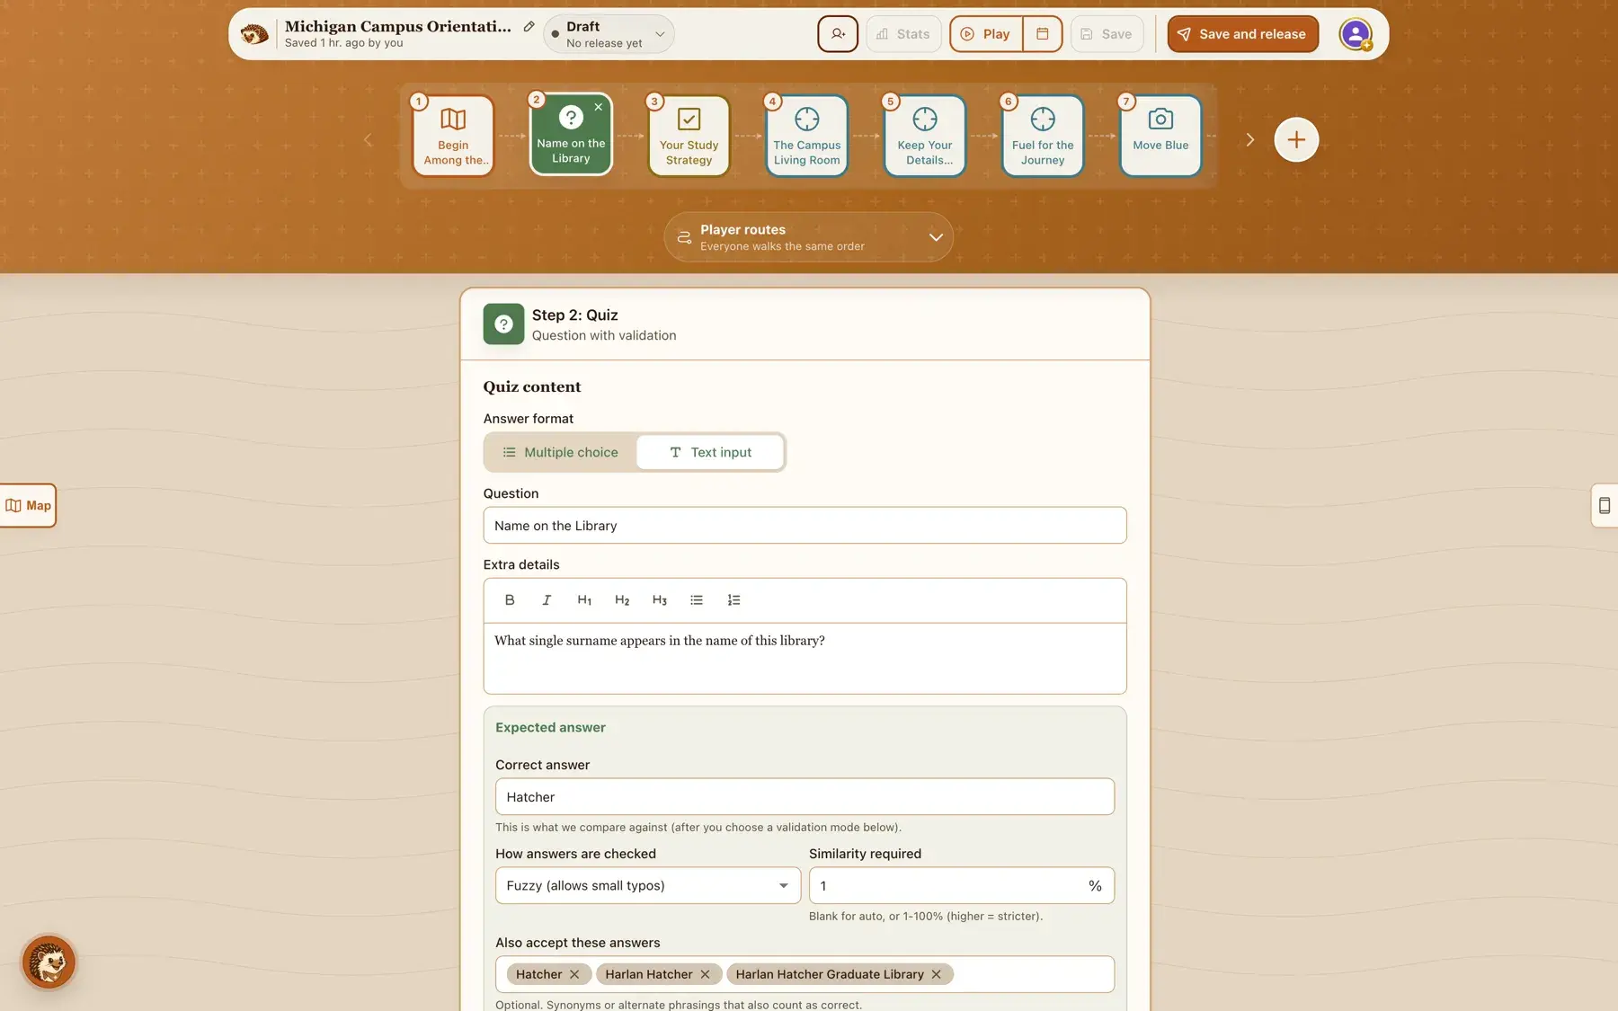
Task: Click the add collaborator person icon
Action: click(x=837, y=34)
